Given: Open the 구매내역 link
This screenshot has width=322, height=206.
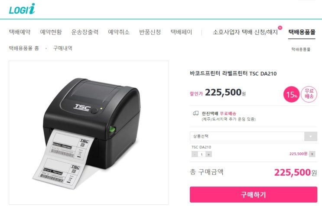Looking at the screenshot, I should (63, 48).
